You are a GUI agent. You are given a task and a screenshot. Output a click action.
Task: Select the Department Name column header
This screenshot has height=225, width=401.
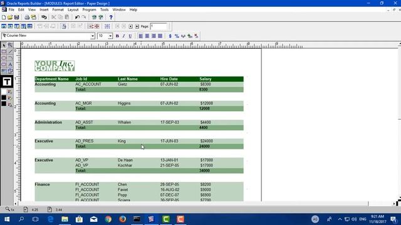[x=51, y=79]
